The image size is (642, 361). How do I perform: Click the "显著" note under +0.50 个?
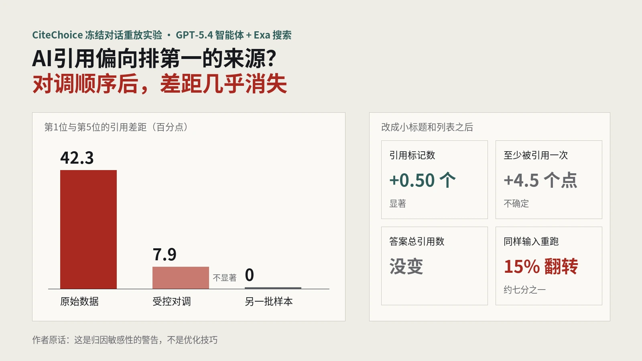pyautogui.click(x=398, y=203)
